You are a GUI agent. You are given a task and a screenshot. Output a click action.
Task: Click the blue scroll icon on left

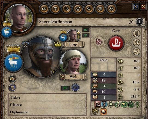click(x=12, y=88)
